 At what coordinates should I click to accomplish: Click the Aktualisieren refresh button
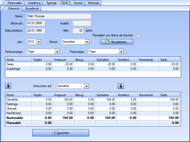click(x=117, y=42)
